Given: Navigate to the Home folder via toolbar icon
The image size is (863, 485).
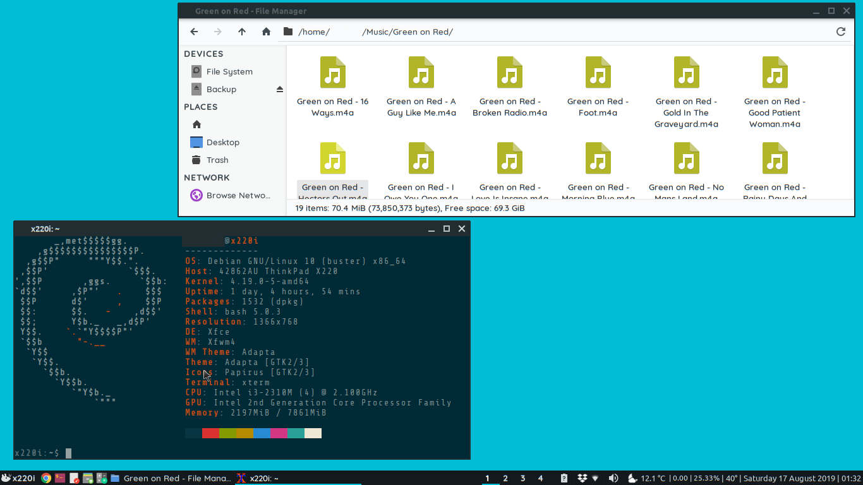Looking at the screenshot, I should coord(265,32).
